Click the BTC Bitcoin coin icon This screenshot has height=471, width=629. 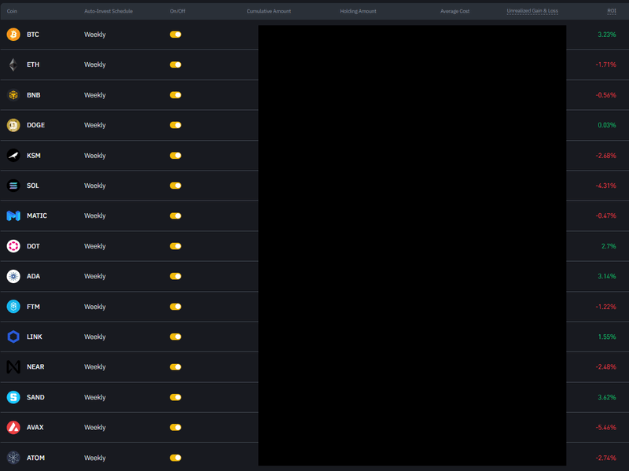tap(13, 35)
